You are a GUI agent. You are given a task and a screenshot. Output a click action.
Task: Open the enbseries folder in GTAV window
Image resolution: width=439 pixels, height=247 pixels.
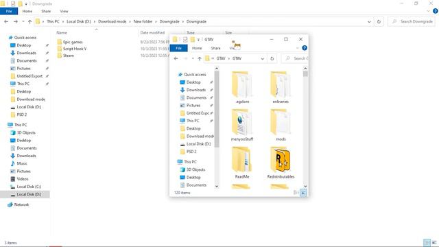point(281,87)
